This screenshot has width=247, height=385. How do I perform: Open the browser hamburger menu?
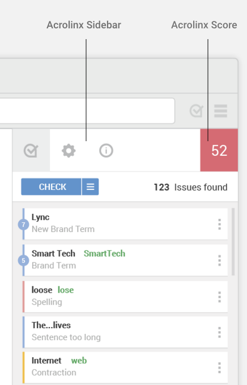[220, 111]
